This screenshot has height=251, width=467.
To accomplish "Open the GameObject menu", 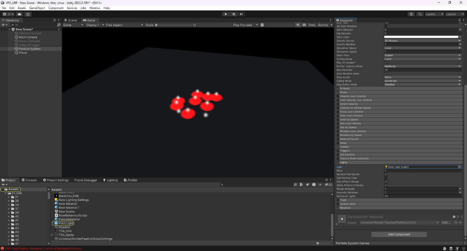I will (37, 8).
